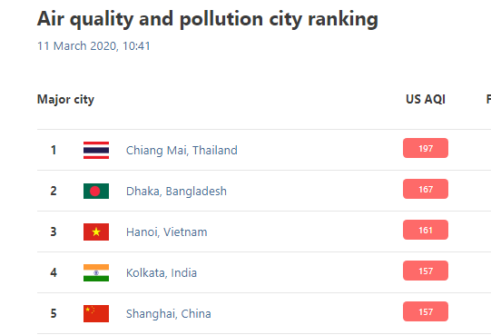This screenshot has height=335, width=491.
Task: Click the India flag icon
Action: tap(96, 272)
